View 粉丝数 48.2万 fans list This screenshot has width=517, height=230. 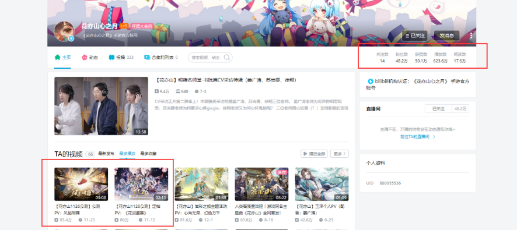point(401,58)
